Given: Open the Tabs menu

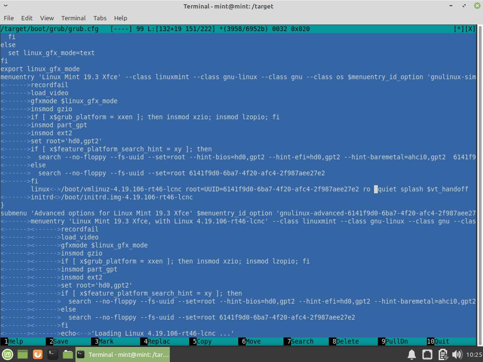Looking at the screenshot, I should coord(100,18).
